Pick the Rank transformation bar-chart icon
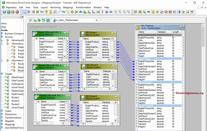Image resolution: width=207 pixels, height=131 pixels. tap(85, 12)
